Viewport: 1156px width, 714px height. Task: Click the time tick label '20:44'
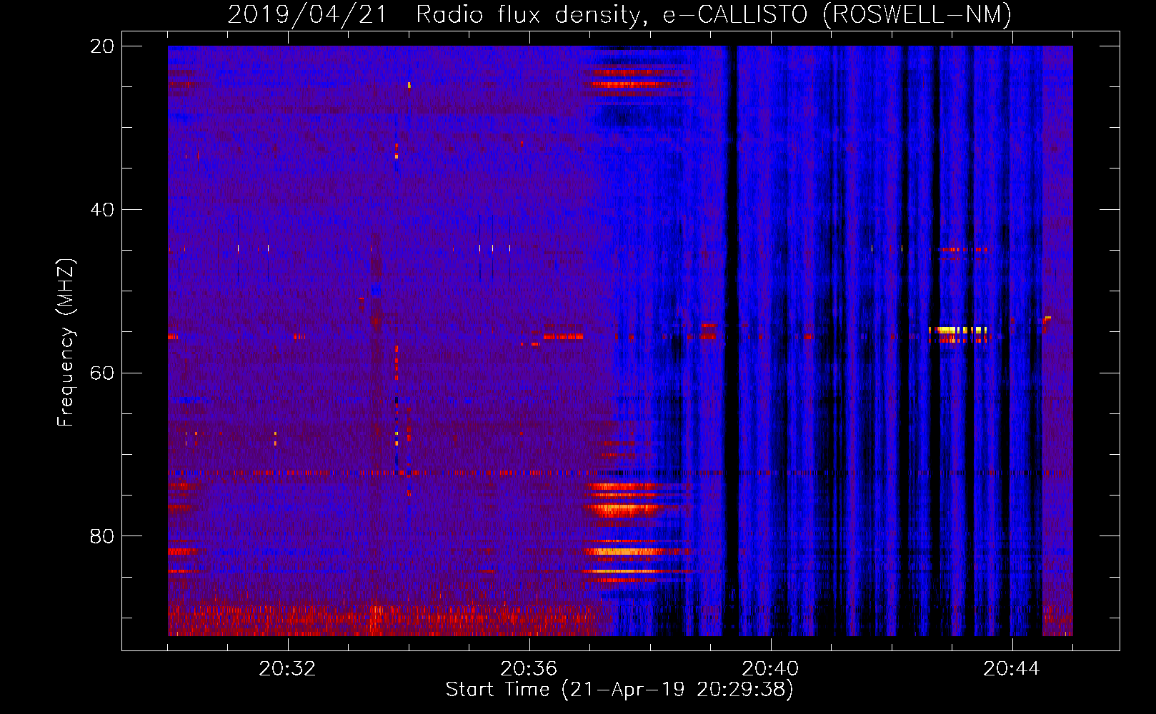(x=1012, y=669)
